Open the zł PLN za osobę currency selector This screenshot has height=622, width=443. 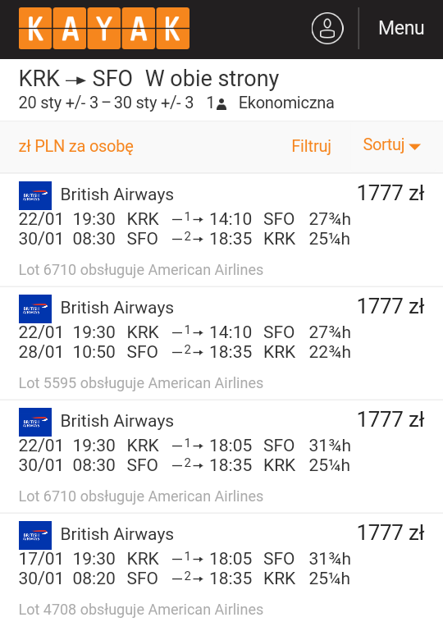point(76,146)
